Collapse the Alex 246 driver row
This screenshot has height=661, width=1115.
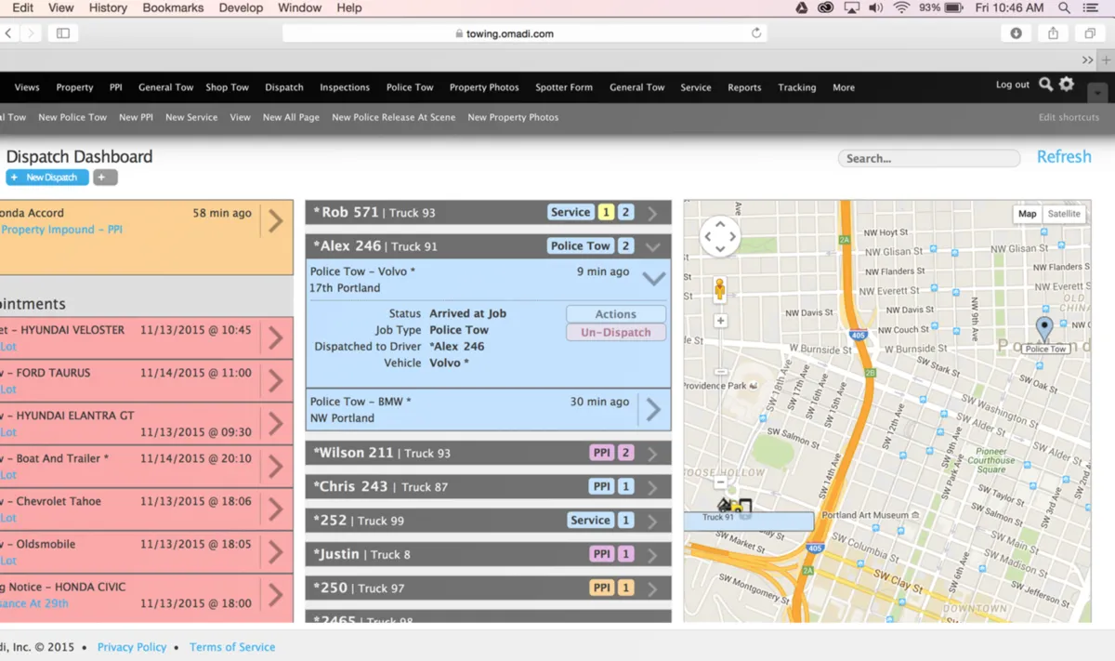pos(652,246)
